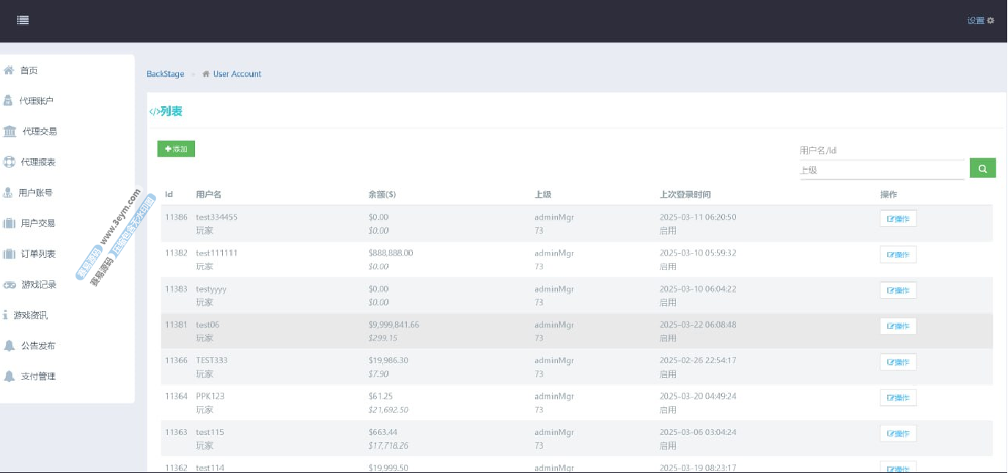Focus the 上级 filter input field
The width and height of the screenshot is (1008, 473).
(881, 170)
